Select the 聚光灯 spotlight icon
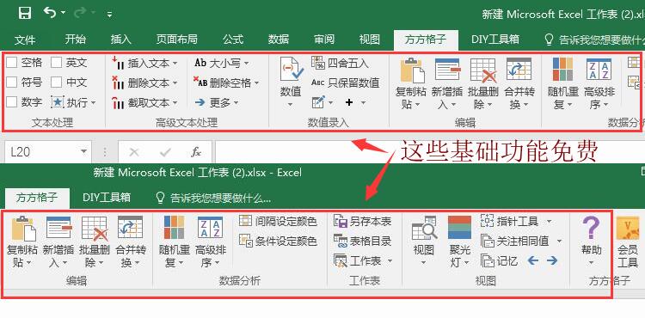645x318 pixels. (459, 227)
